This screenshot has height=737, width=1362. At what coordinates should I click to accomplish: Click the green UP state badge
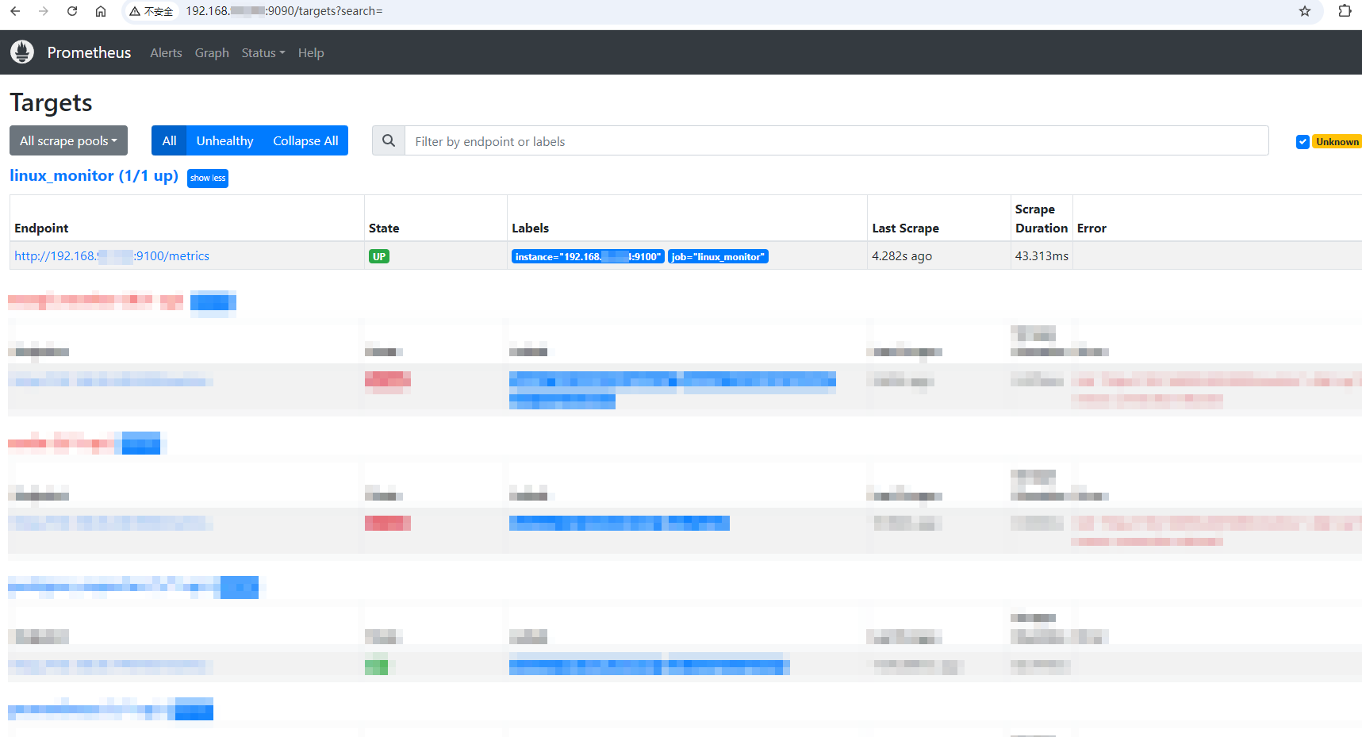click(x=379, y=256)
